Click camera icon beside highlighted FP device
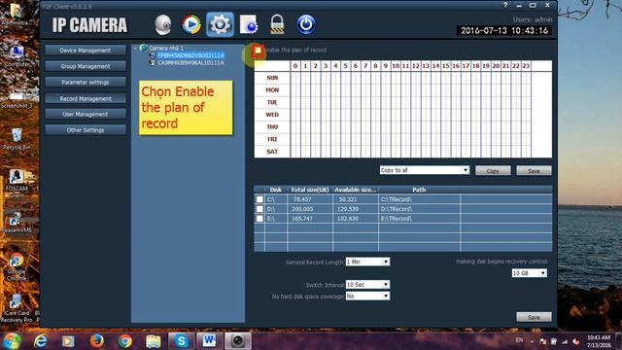The width and height of the screenshot is (622, 350). 152,55
